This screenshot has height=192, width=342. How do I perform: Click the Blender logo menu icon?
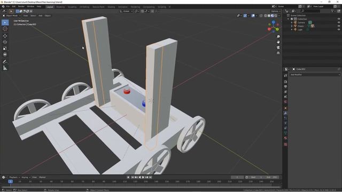3,6
